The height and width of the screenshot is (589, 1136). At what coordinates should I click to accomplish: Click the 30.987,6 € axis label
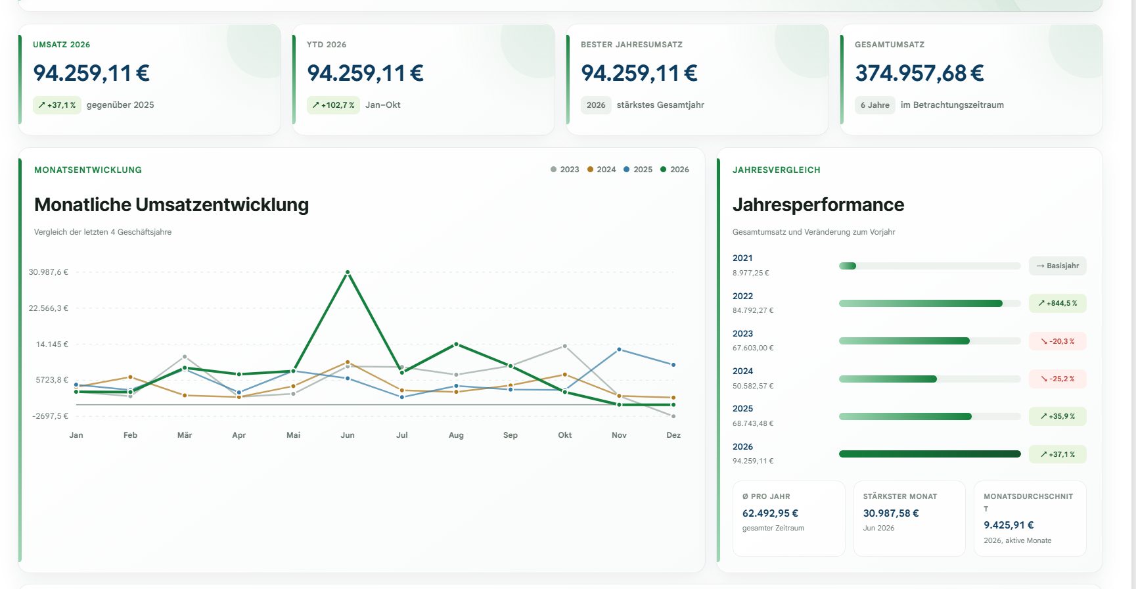click(49, 272)
